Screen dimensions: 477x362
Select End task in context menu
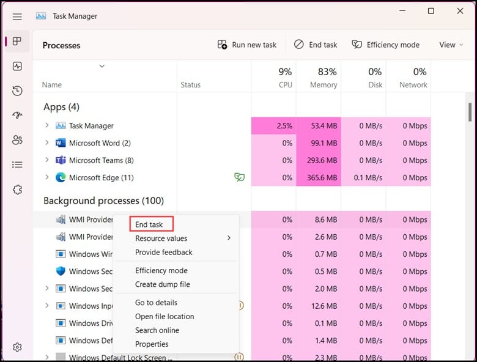[149, 224]
